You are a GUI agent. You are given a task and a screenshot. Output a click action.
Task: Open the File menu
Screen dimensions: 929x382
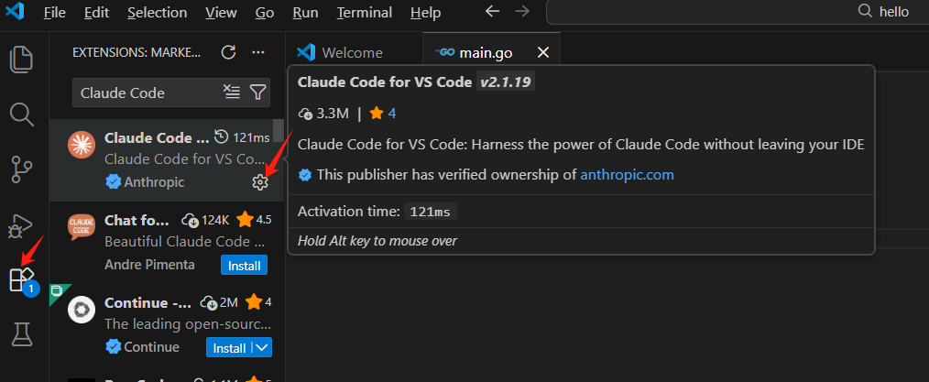(54, 13)
